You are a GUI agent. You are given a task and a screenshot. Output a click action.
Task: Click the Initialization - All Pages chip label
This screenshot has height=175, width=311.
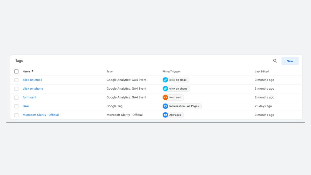coord(184,106)
